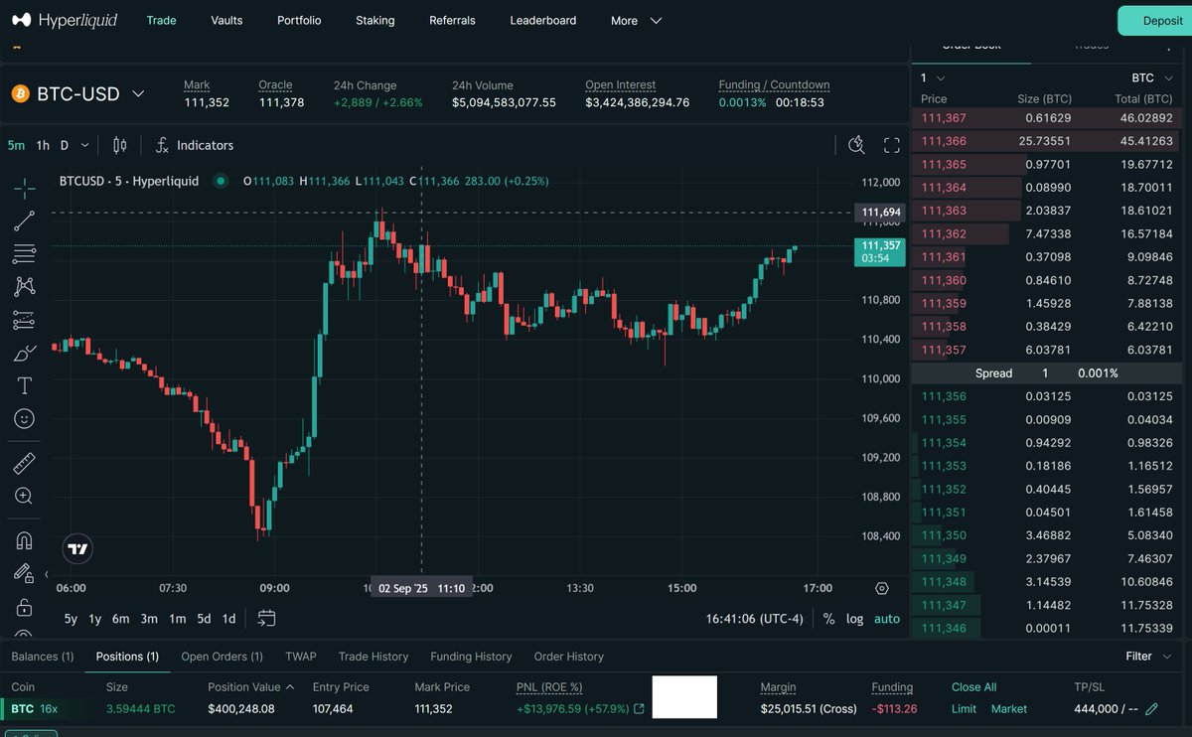Select the text annotation tool
The height and width of the screenshot is (737, 1192).
pyautogui.click(x=25, y=385)
